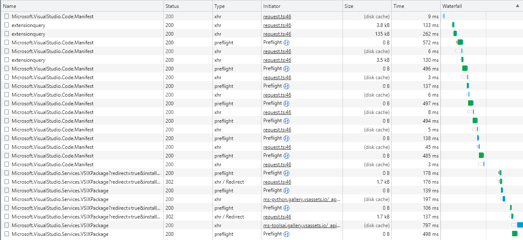Click the Preflight icon on the 485 ms request row
This screenshot has height=240, width=523.
coord(286,155)
